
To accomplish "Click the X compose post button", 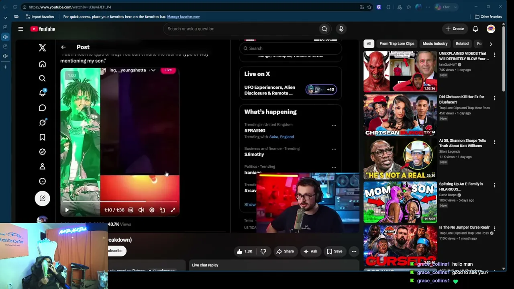I will click(x=42, y=198).
